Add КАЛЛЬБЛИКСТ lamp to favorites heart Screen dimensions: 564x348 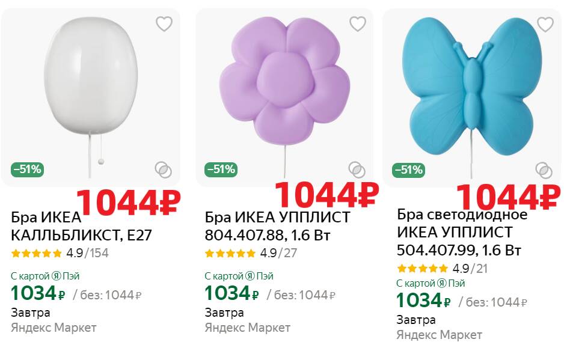(x=164, y=24)
